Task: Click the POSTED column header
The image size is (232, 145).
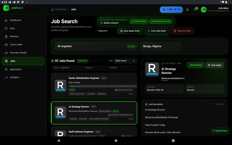Action: tap(113, 68)
